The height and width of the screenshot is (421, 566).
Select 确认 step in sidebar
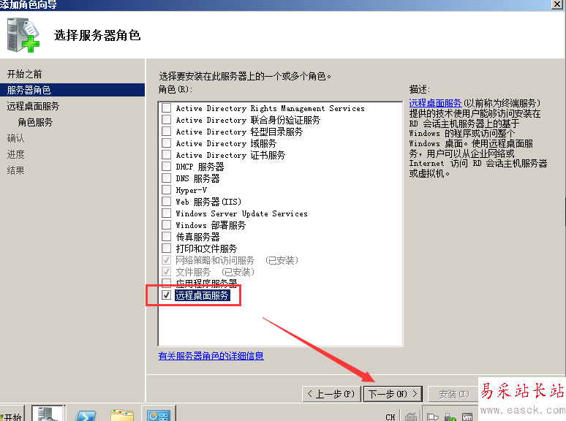pos(15,138)
